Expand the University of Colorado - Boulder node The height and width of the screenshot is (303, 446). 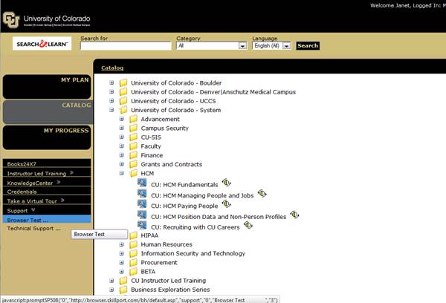coord(111,82)
